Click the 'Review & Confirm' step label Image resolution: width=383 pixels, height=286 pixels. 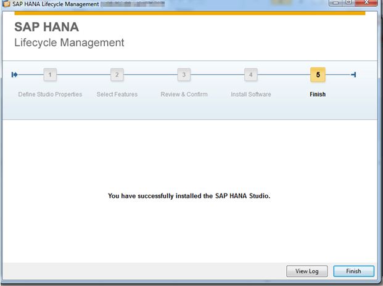(184, 94)
